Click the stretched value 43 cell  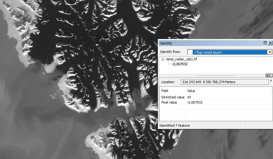(189, 97)
